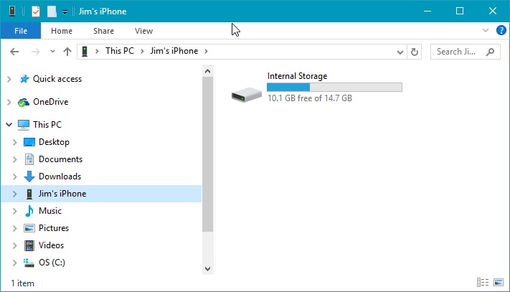This screenshot has height=292, width=510.
Task: Collapse the This PC tree node
Action: point(9,125)
